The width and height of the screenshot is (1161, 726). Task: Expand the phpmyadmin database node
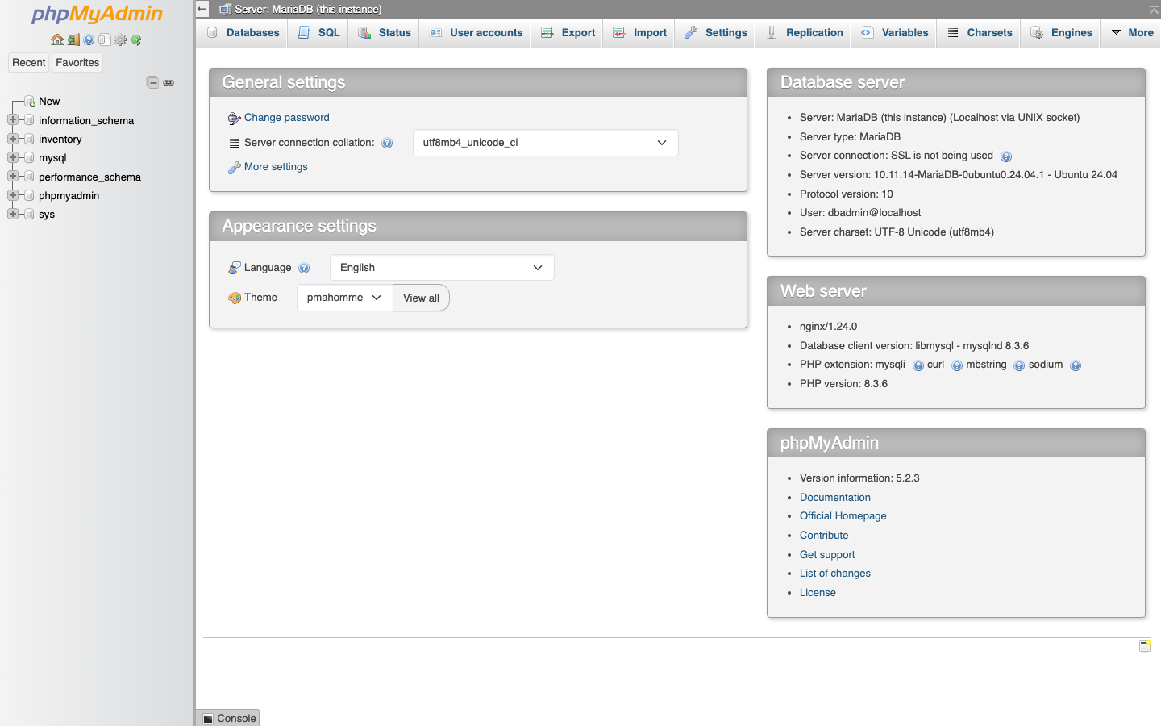coord(12,195)
